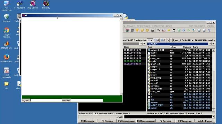Select the ping_pong py file
Screen dimensions: 222x124
click(180, 77)
